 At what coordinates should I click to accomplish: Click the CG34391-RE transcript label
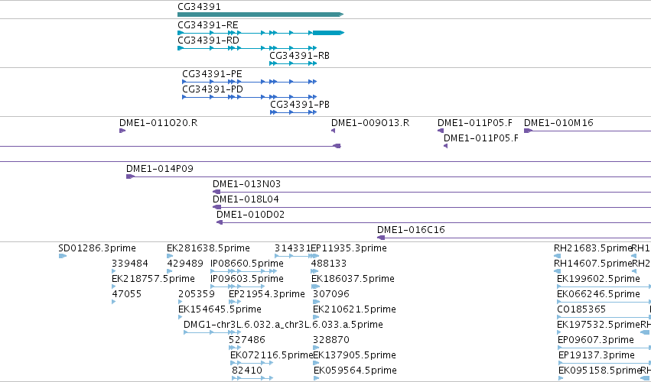pos(208,25)
